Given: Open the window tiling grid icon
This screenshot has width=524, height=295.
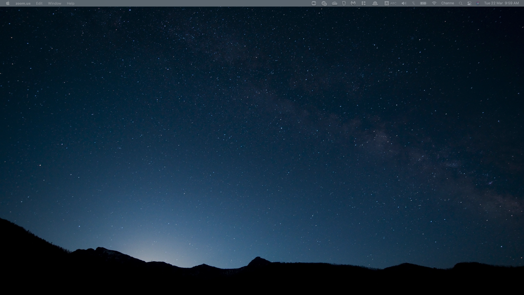Looking at the screenshot, I should (x=364, y=3).
